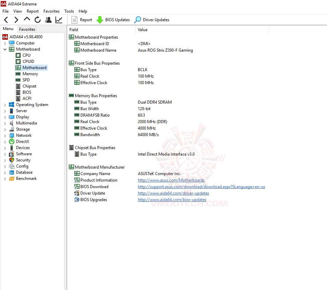Screen dimensions: 327x290
Task: Select the Chipset icon in the tree
Action: (x=18, y=86)
